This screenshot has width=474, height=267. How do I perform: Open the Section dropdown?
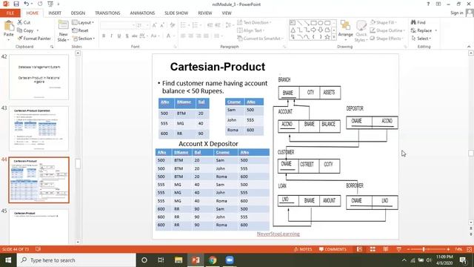[x=84, y=39]
